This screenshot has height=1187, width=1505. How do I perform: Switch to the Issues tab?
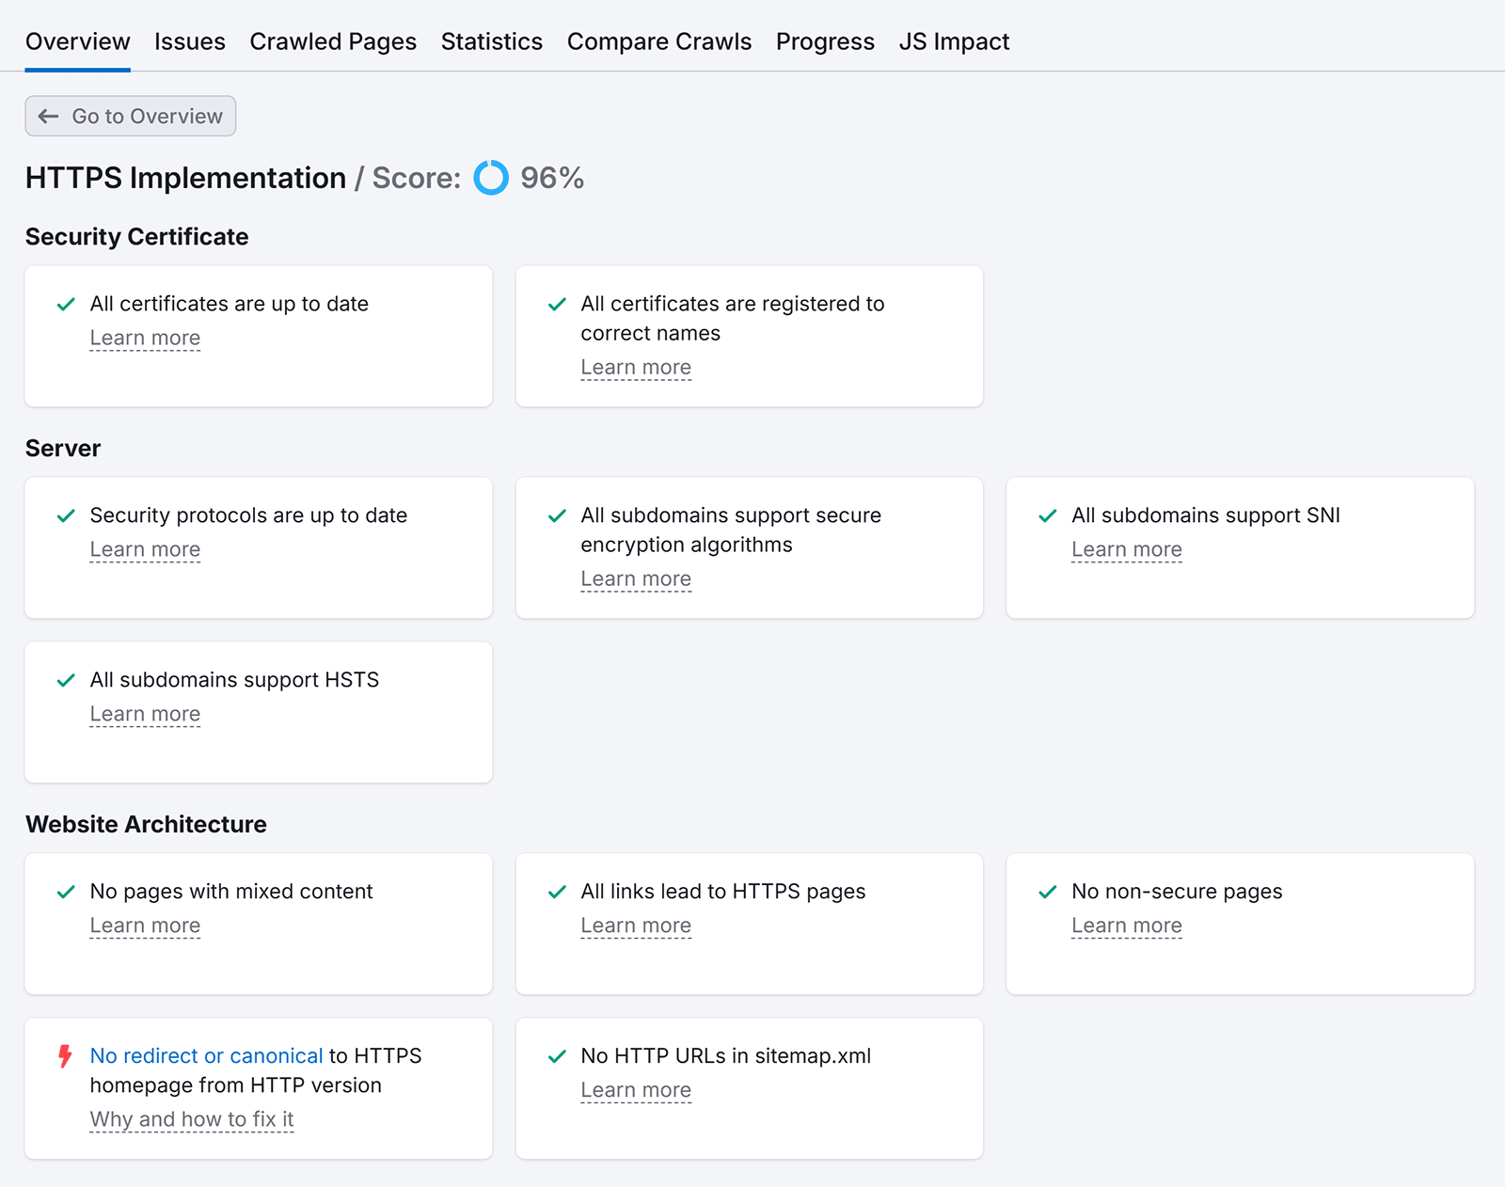[x=189, y=41]
